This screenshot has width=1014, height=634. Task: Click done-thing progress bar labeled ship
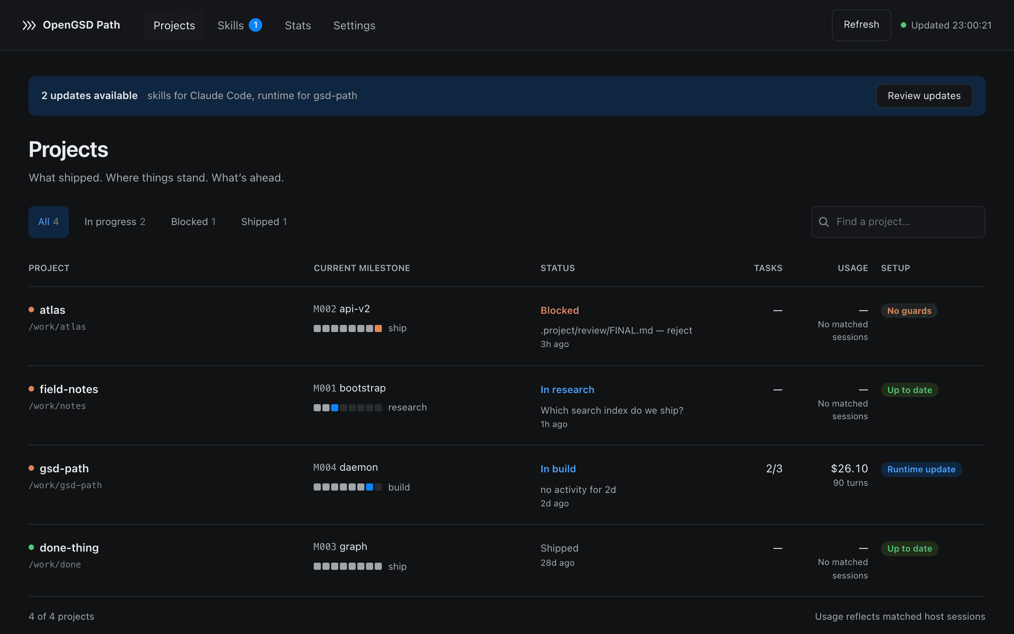(347, 566)
